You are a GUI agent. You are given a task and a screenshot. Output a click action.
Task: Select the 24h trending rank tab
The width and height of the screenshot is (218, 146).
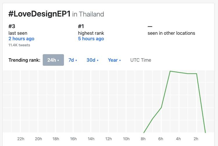[x=53, y=60]
